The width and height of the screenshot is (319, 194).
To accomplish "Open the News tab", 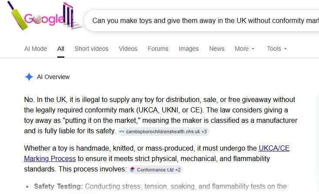I will point(217,49).
